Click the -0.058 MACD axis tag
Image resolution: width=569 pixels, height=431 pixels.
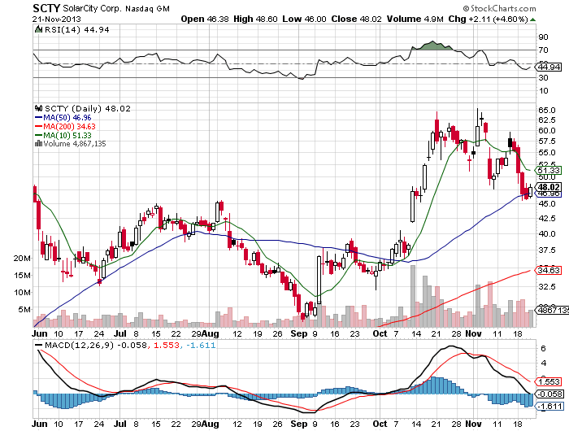tap(549, 394)
